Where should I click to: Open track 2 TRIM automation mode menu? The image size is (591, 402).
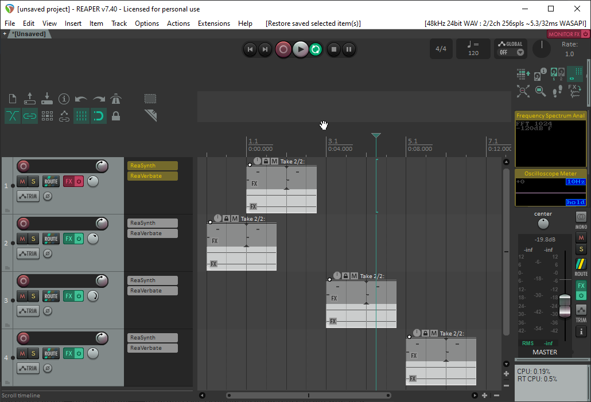pos(28,253)
